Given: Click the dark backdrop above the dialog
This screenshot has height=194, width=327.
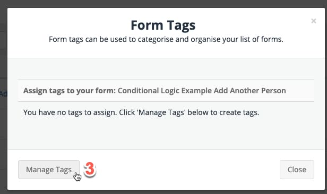Looking at the screenshot, I should point(164,4).
